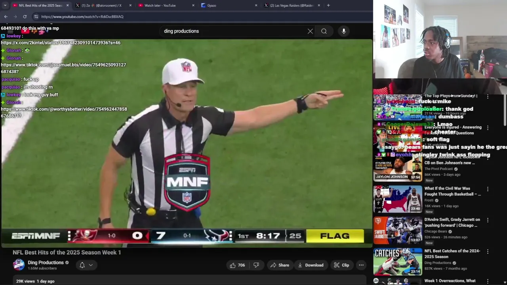
Task: Open options menu for D'Andre Swift video
Action: click(x=488, y=220)
